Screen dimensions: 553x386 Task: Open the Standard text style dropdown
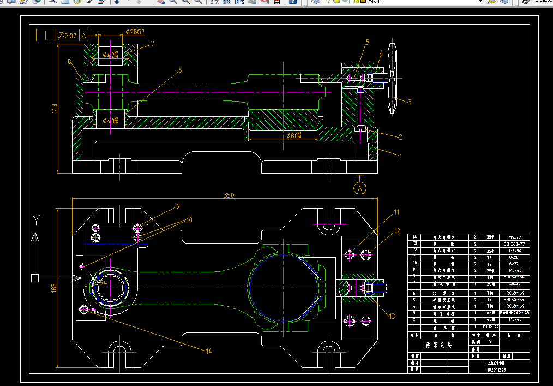(543, 2)
